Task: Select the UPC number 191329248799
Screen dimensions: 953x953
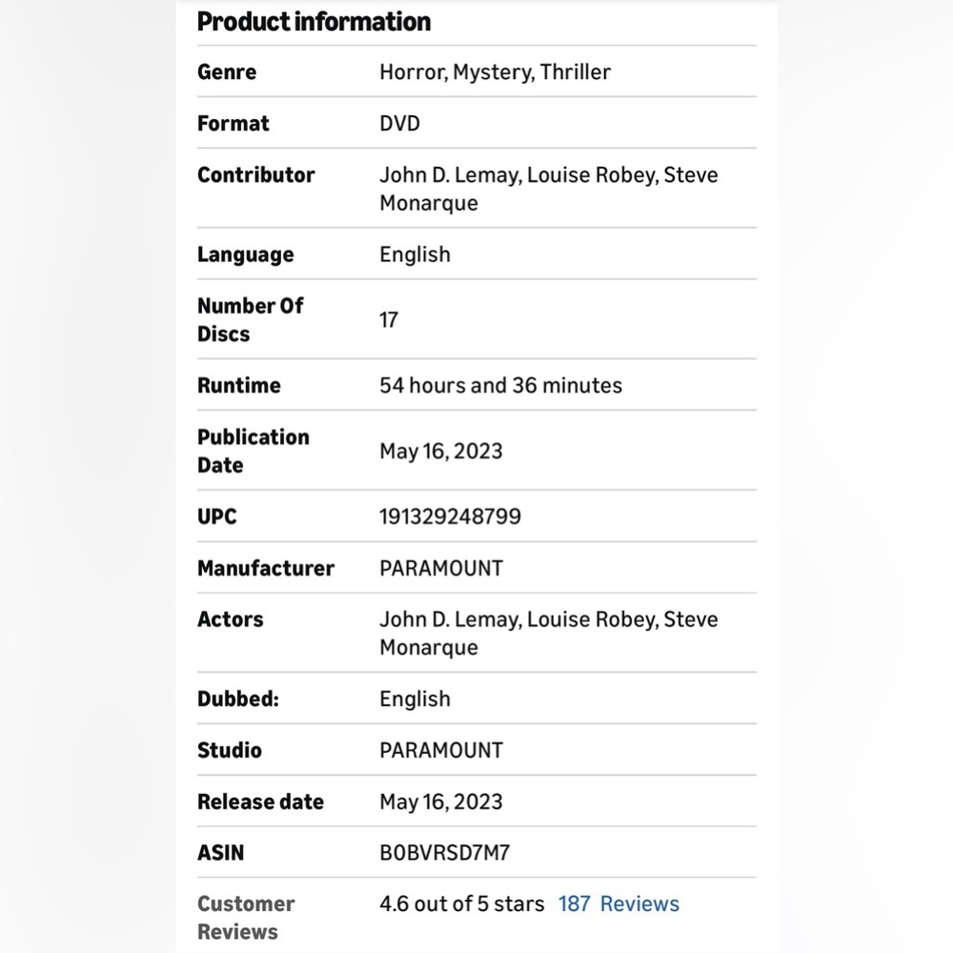Action: point(450,517)
